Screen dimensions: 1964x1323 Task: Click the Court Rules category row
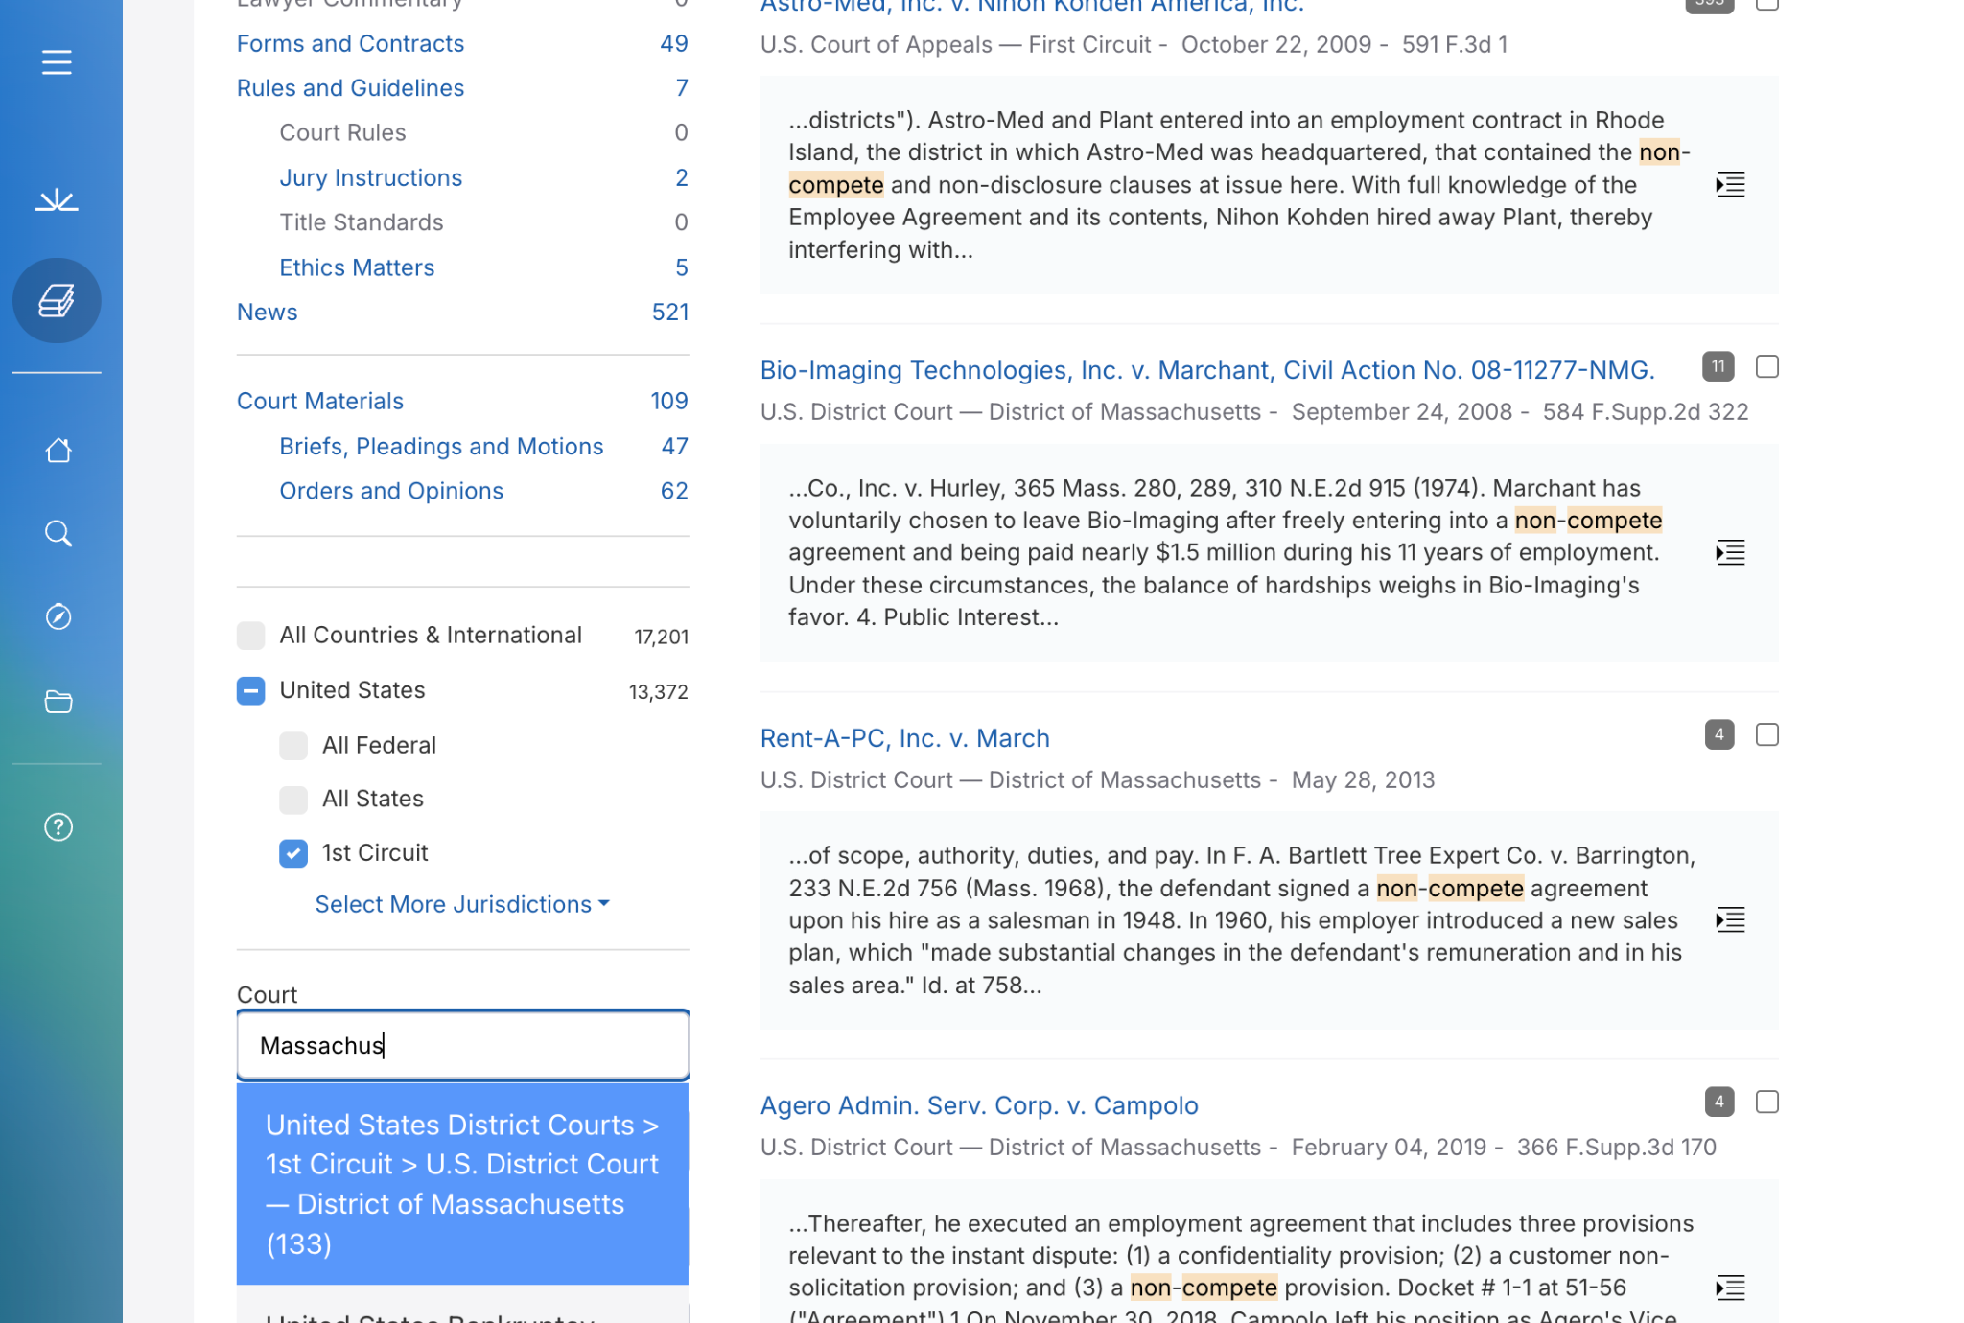(483, 132)
